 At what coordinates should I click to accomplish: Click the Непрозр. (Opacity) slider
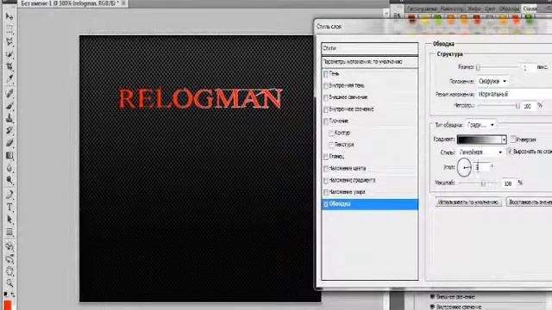point(499,105)
